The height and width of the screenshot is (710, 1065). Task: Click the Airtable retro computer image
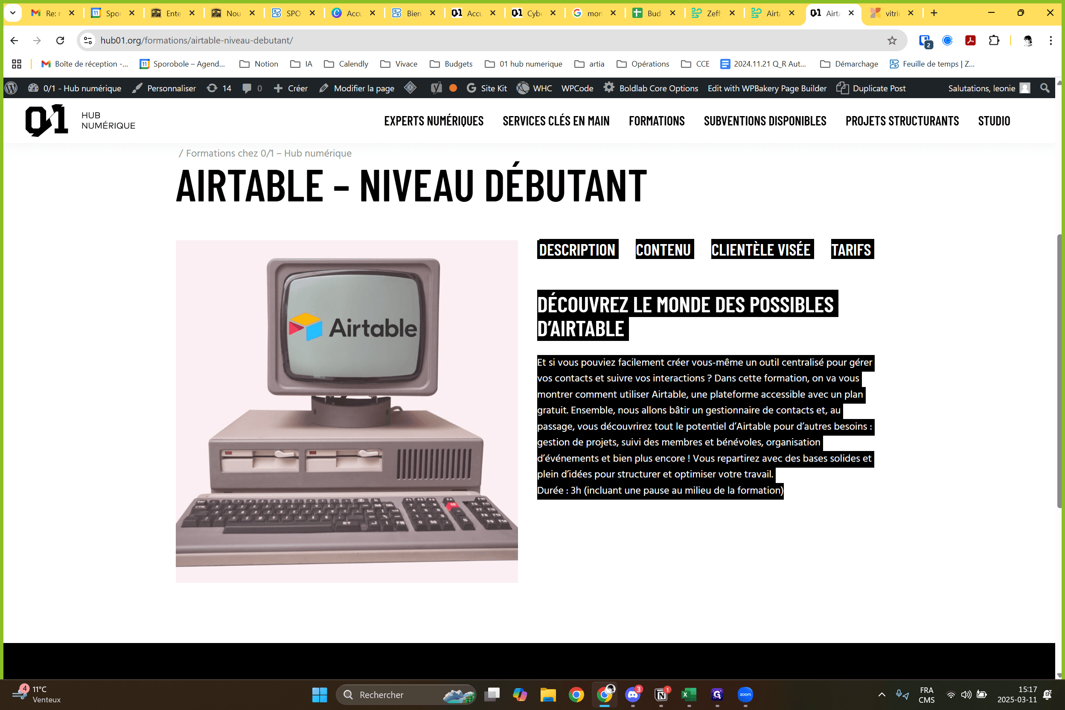click(346, 411)
